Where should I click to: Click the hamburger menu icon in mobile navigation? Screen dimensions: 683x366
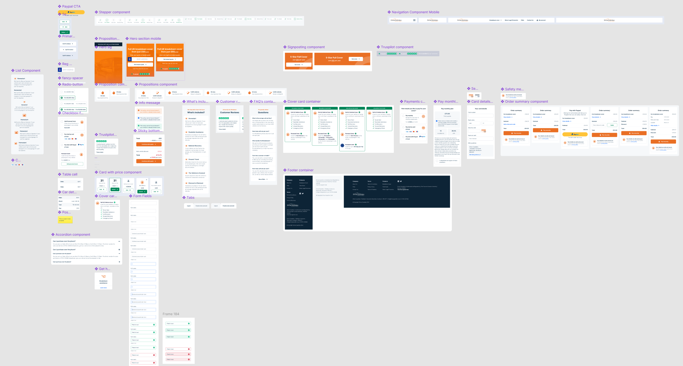click(414, 20)
